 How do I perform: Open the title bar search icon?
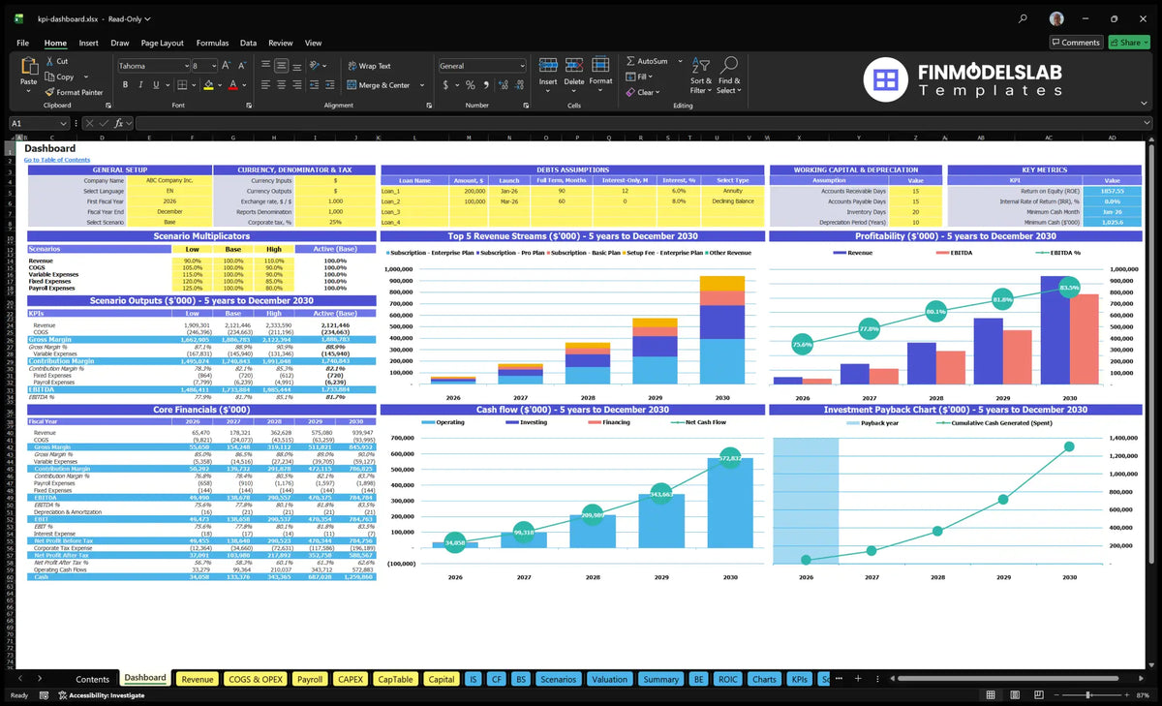(x=1024, y=18)
